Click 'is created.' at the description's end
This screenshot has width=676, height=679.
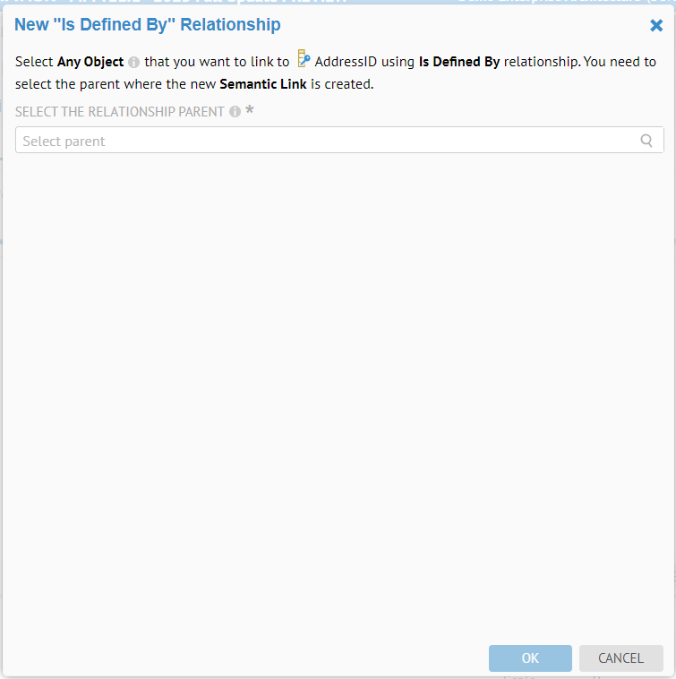pos(341,85)
